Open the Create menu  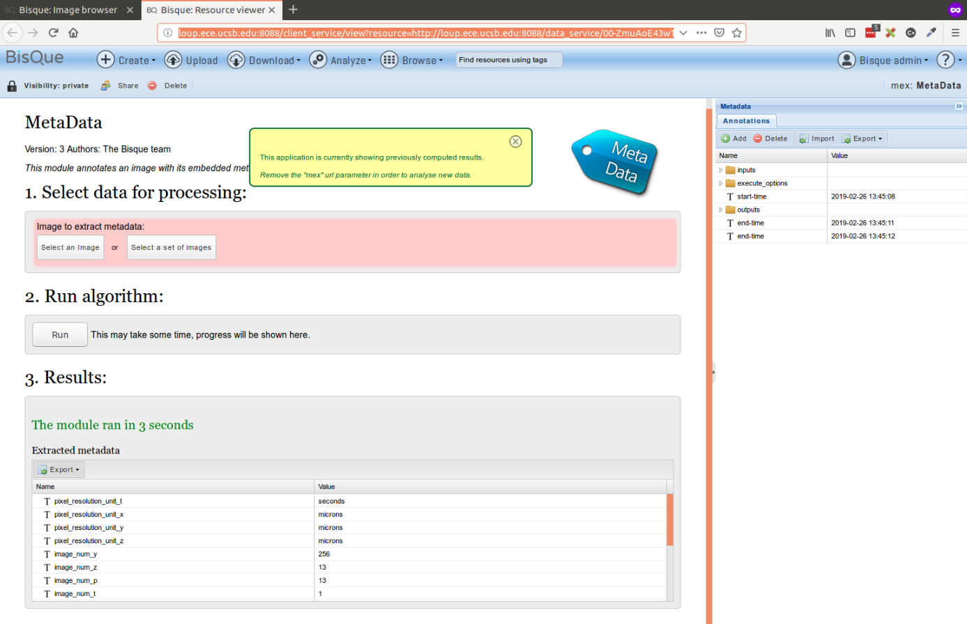pos(126,60)
